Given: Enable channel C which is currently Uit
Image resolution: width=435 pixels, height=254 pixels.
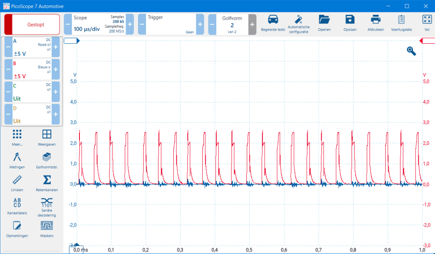Looking at the screenshot, I should click(55, 90).
